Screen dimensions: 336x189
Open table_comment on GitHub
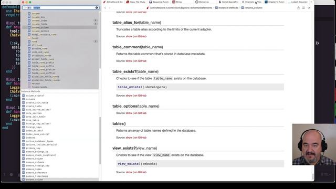pos(140,61)
